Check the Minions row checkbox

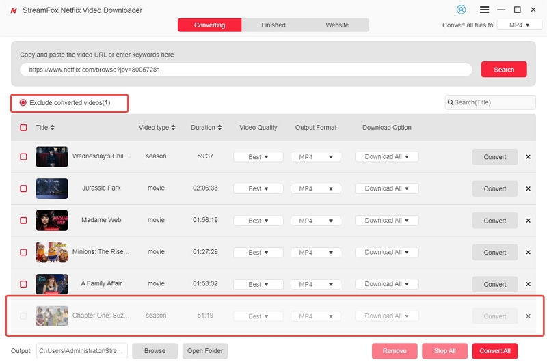23,252
